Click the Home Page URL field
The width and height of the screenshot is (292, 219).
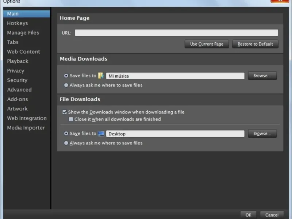coord(176,33)
